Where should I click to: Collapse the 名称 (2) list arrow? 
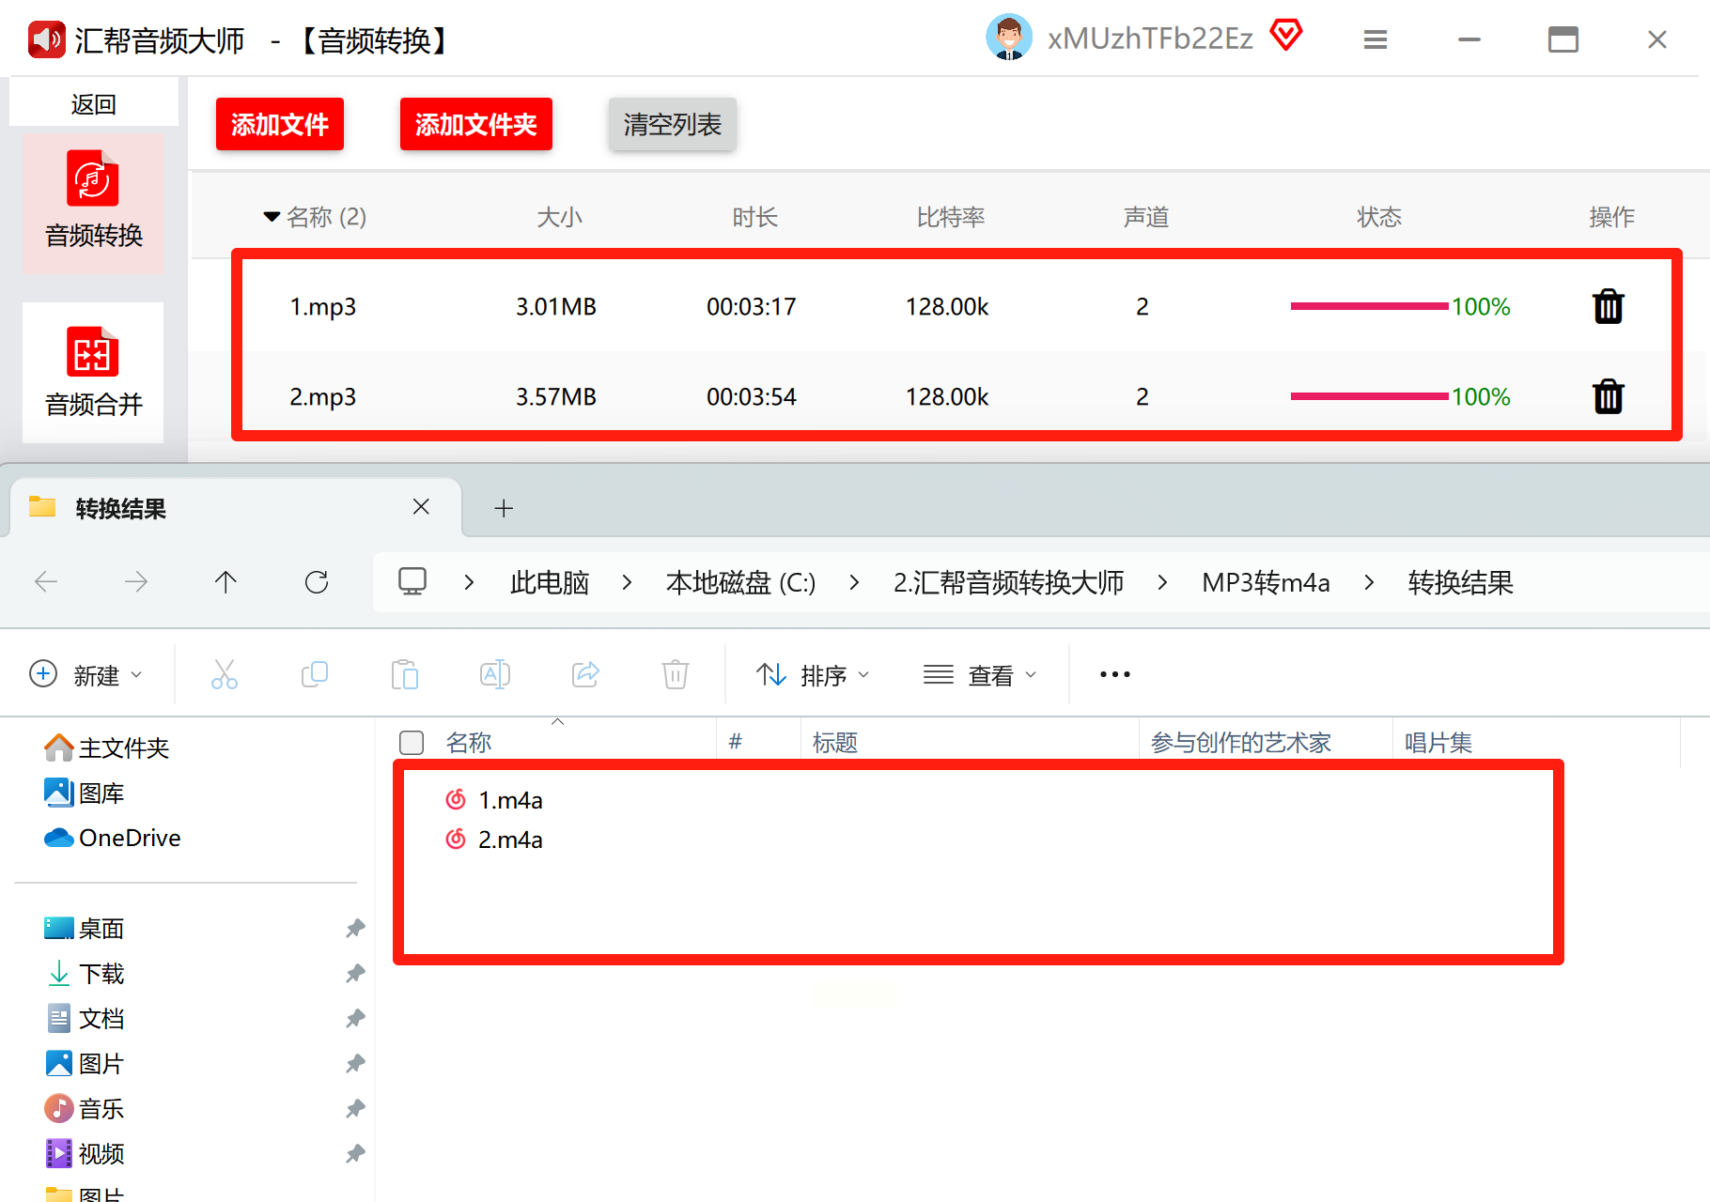click(x=272, y=217)
